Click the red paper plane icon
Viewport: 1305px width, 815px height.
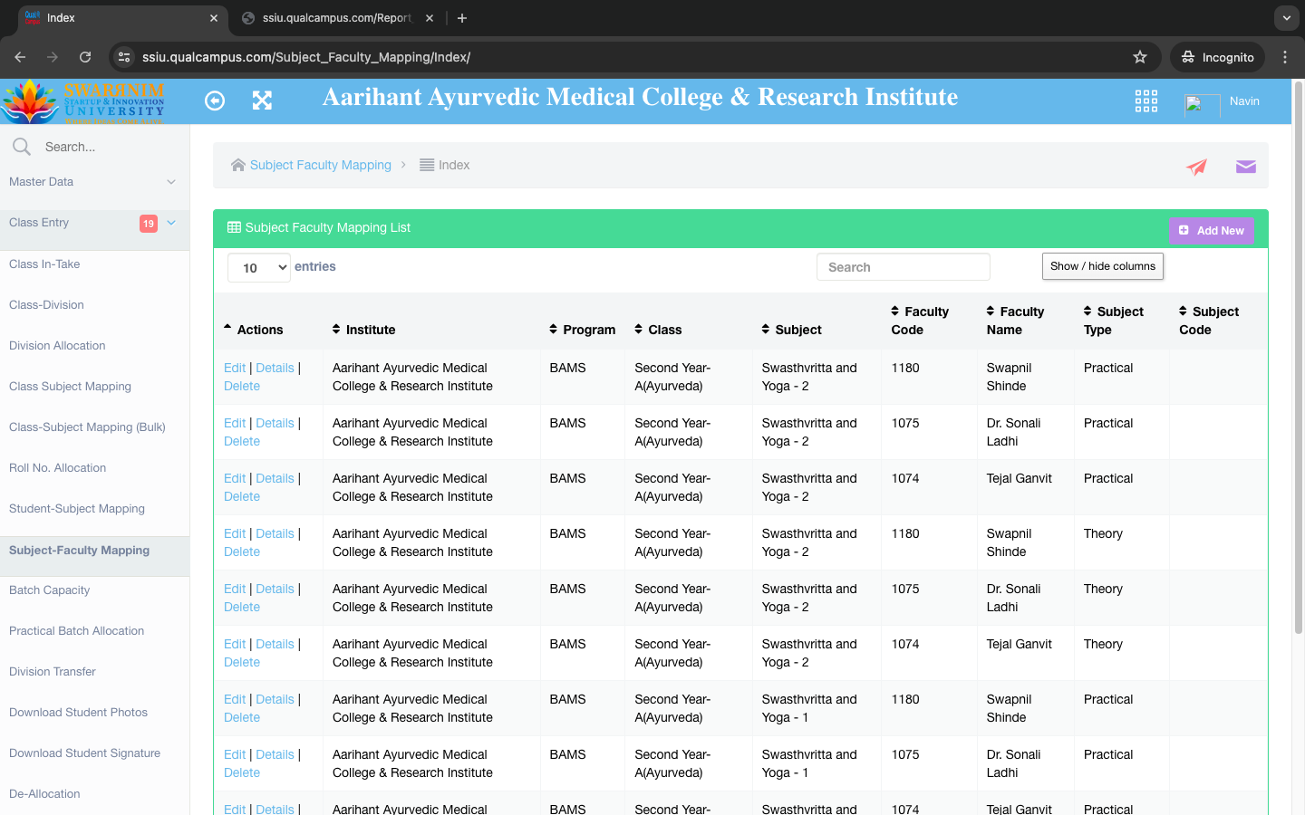(x=1197, y=167)
